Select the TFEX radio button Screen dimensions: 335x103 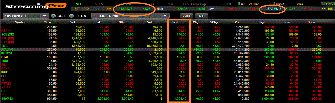coord(72,16)
